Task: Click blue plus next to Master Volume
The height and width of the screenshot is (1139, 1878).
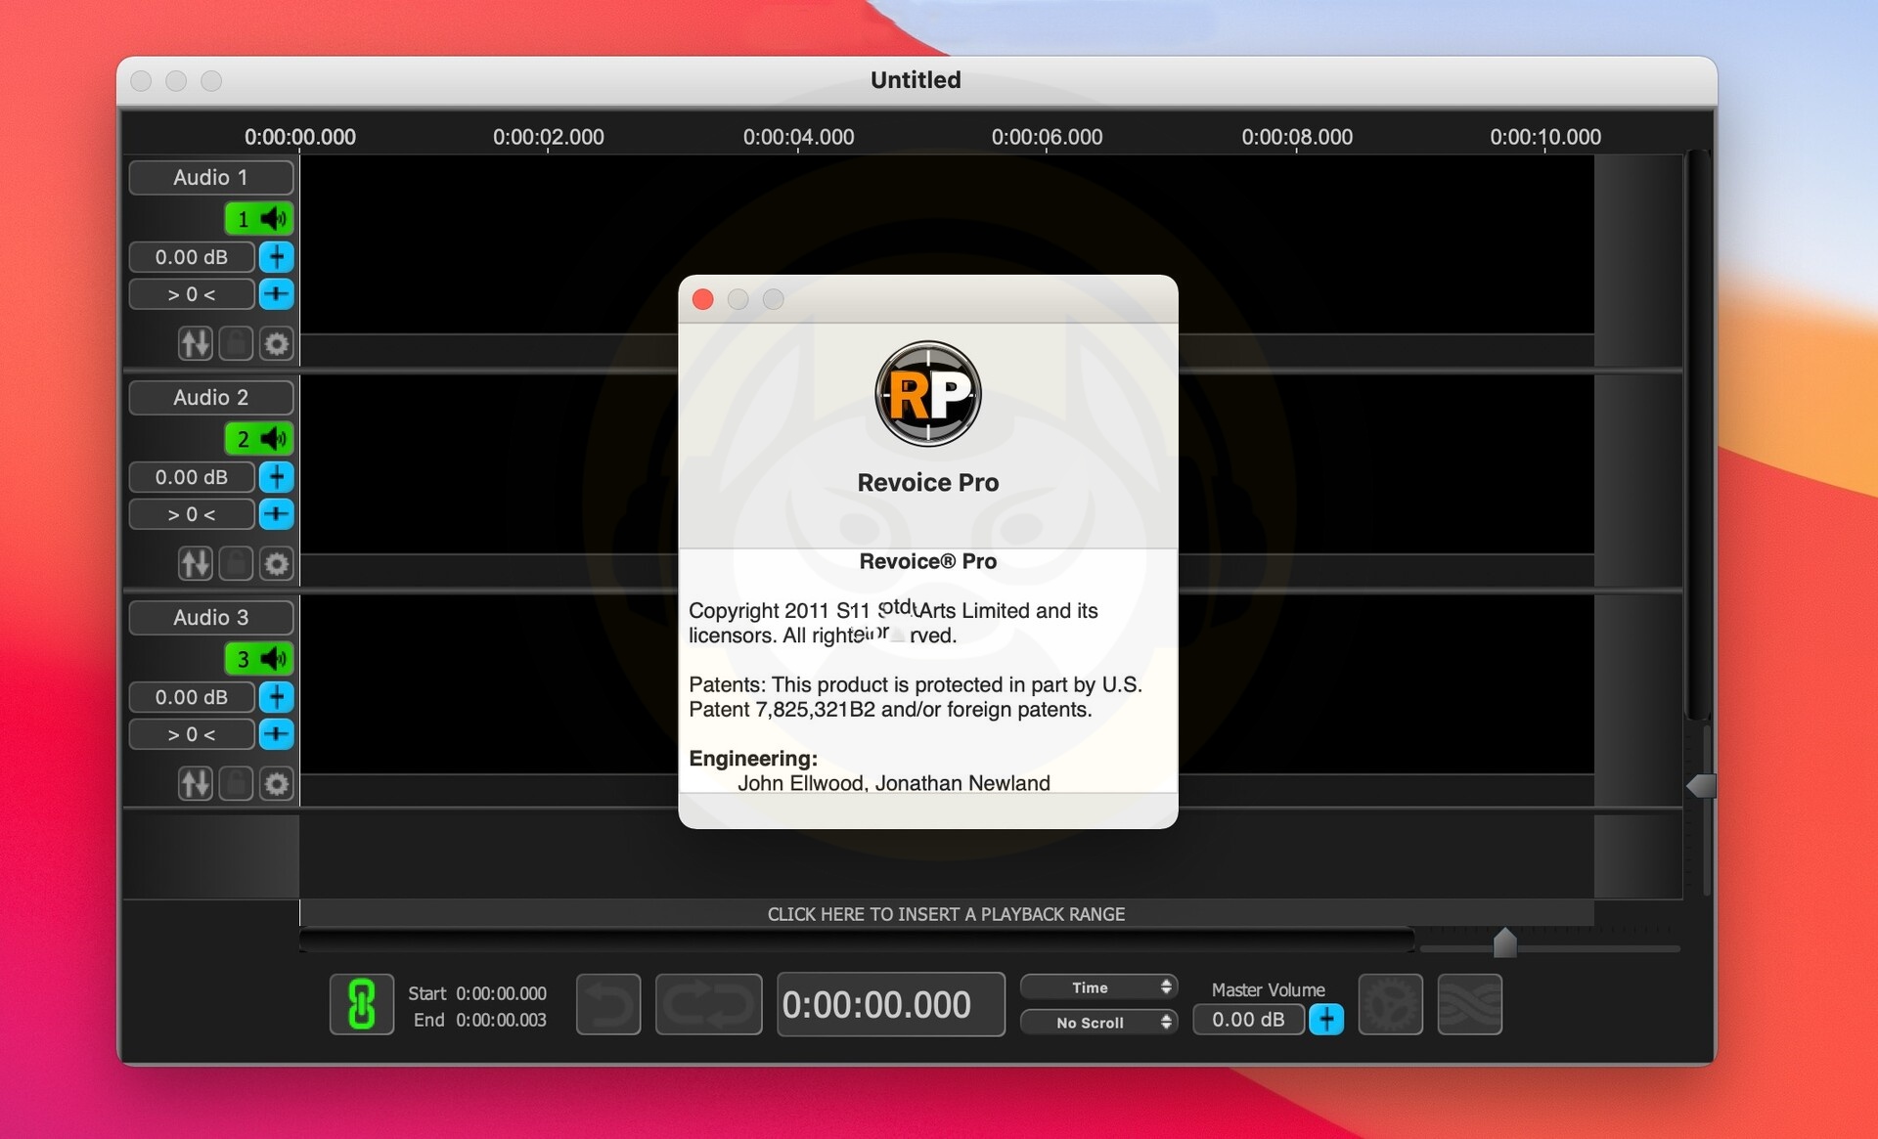Action: pyautogui.click(x=1326, y=1020)
